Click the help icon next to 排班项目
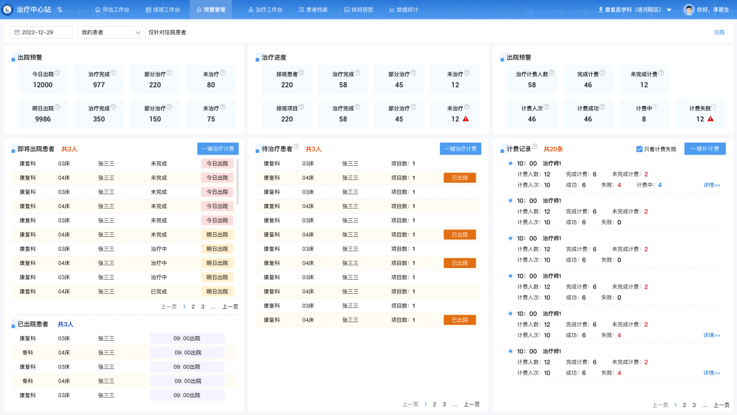737x415 pixels. (x=302, y=107)
